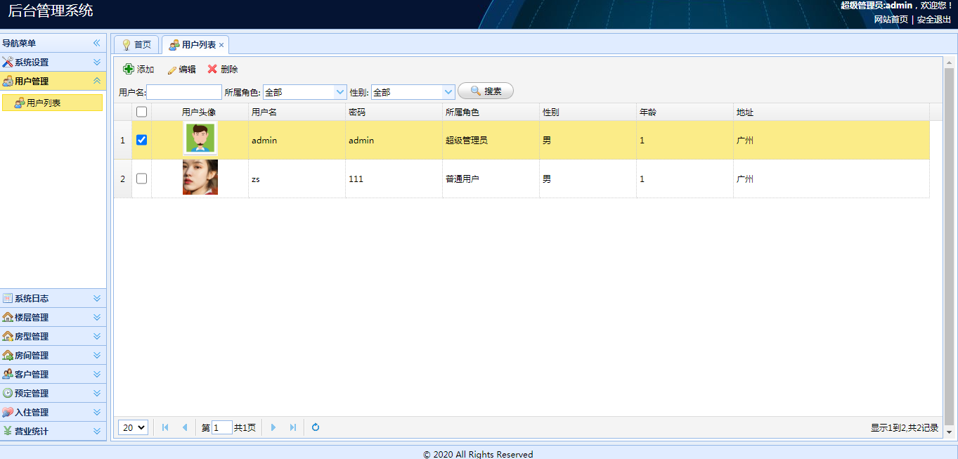Click the 安全退出 logout link
This screenshot has height=459, width=958.
pyautogui.click(x=933, y=20)
